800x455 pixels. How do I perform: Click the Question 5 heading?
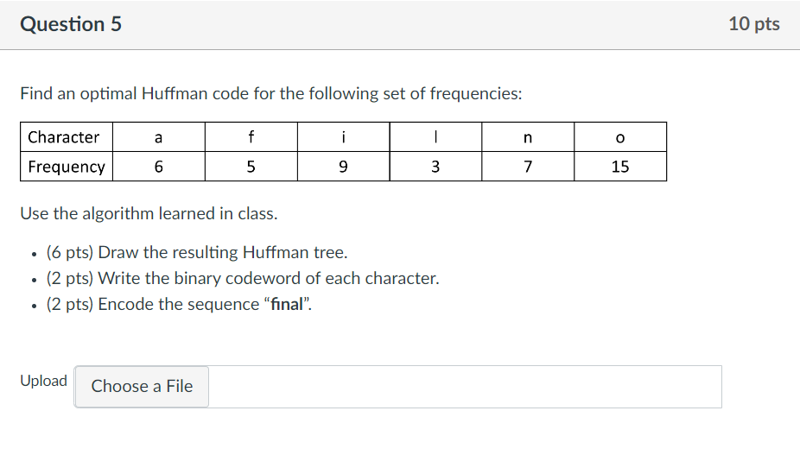pos(71,24)
